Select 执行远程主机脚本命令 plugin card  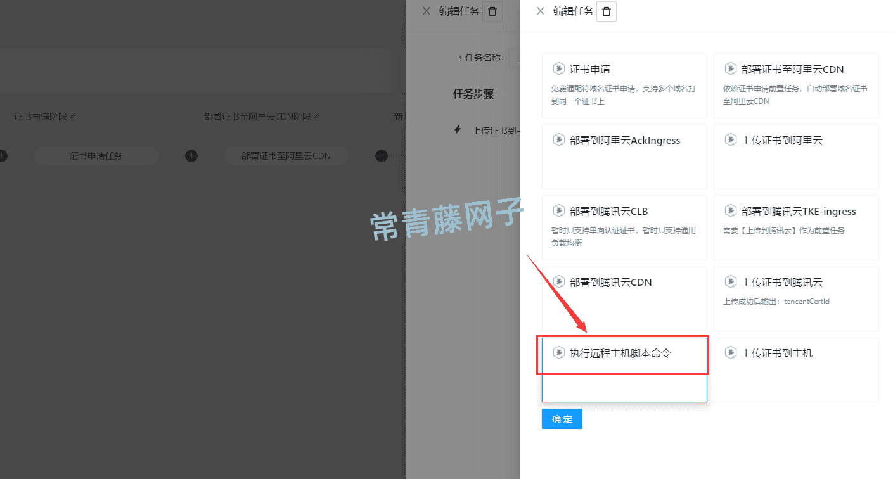pos(624,370)
